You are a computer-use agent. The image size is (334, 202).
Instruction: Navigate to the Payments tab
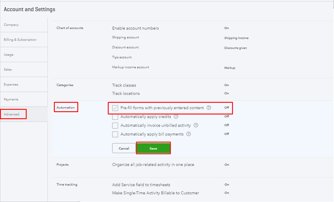point(11,99)
